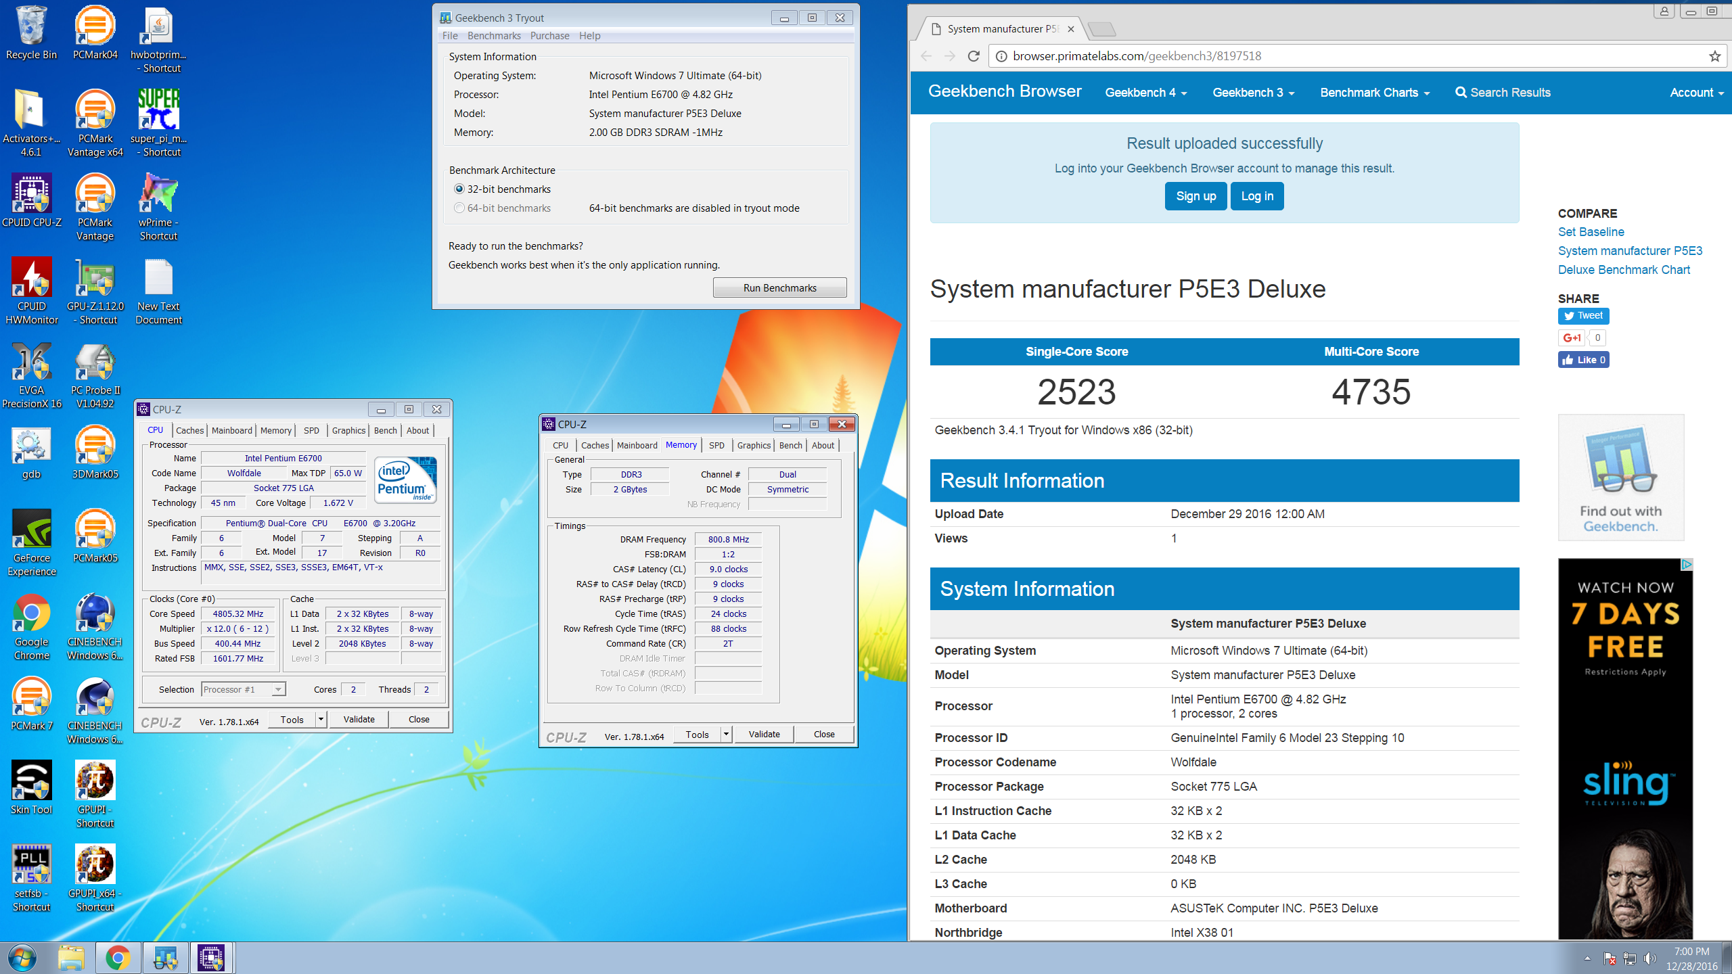
Task: Click the Log in button
Action: (x=1257, y=196)
